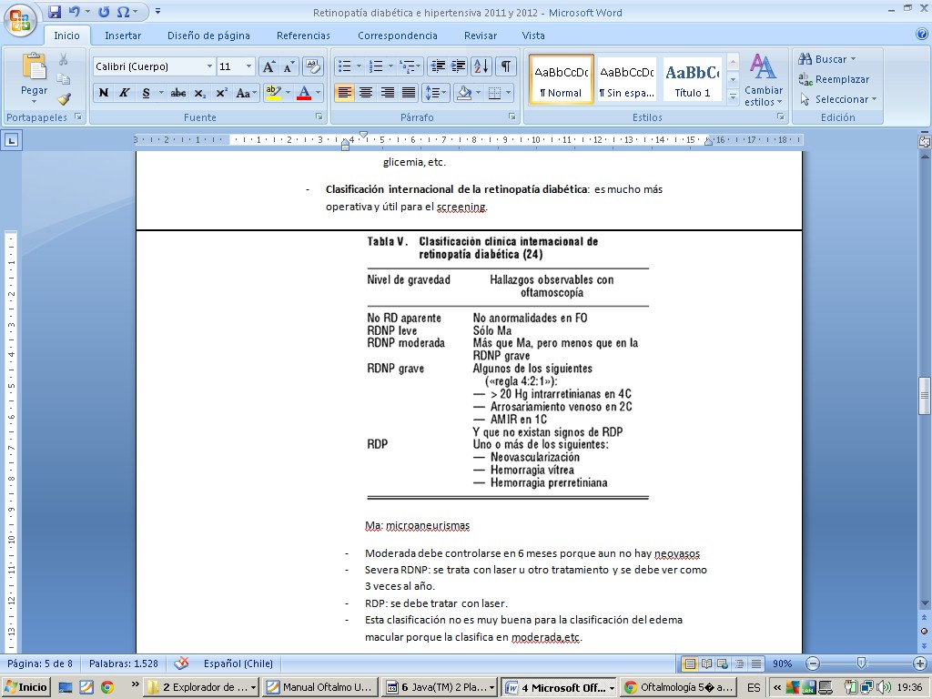Open the font name Calibri dropdown

[209, 66]
